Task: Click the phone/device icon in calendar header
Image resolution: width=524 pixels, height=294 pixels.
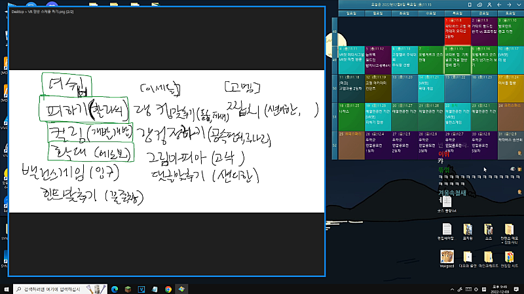Action: tap(470, 5)
